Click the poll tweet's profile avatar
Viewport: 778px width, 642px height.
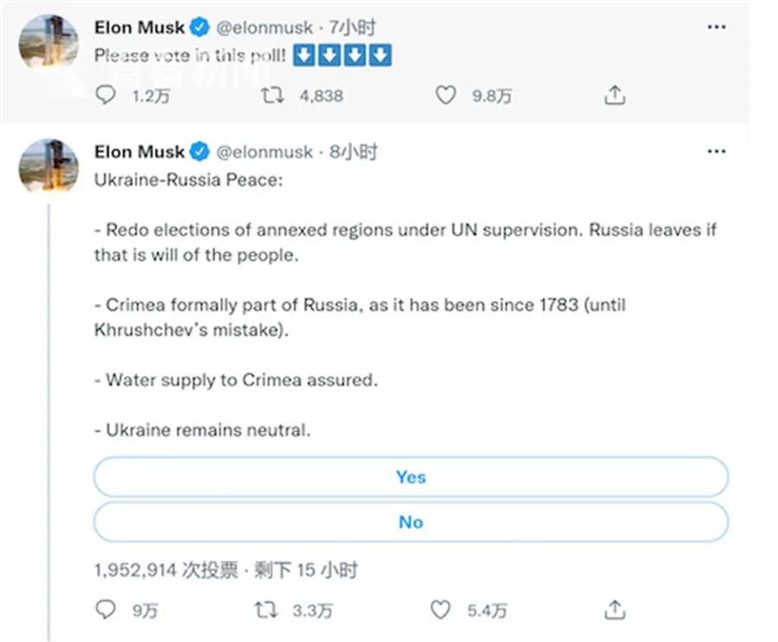click(x=48, y=165)
